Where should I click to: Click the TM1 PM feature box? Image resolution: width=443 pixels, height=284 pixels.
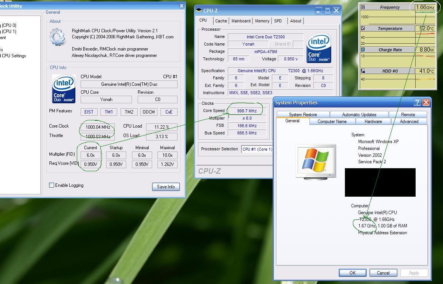tap(109, 112)
